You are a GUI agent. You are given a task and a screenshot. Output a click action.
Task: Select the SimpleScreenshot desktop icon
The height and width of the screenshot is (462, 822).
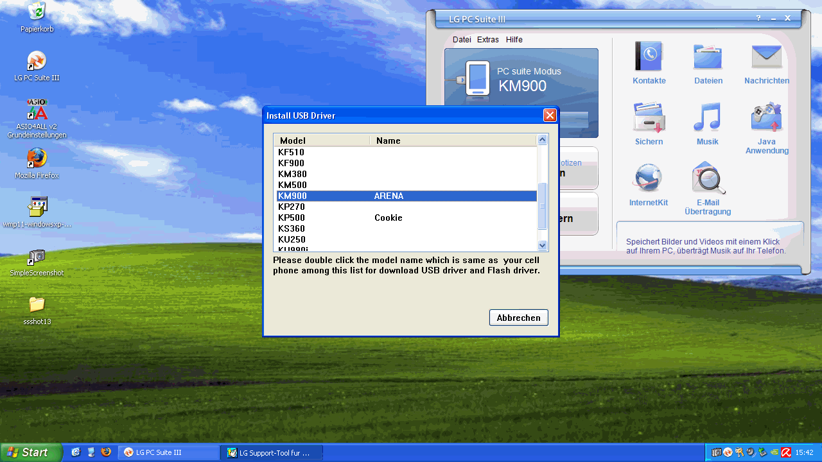(x=37, y=261)
